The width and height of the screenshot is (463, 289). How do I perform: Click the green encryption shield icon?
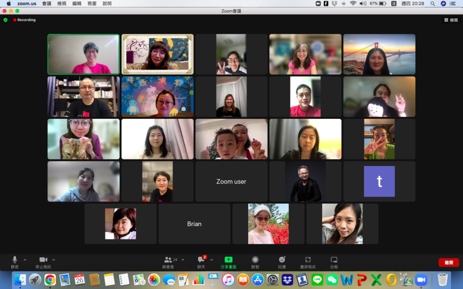tap(5, 20)
